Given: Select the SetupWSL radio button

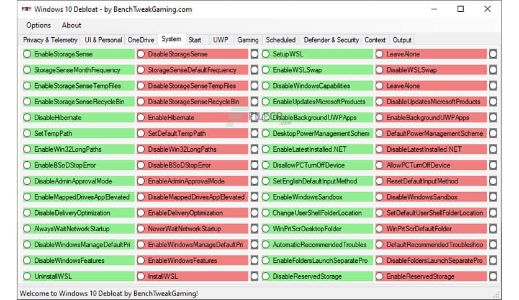Looking at the screenshot, I should tap(266, 54).
